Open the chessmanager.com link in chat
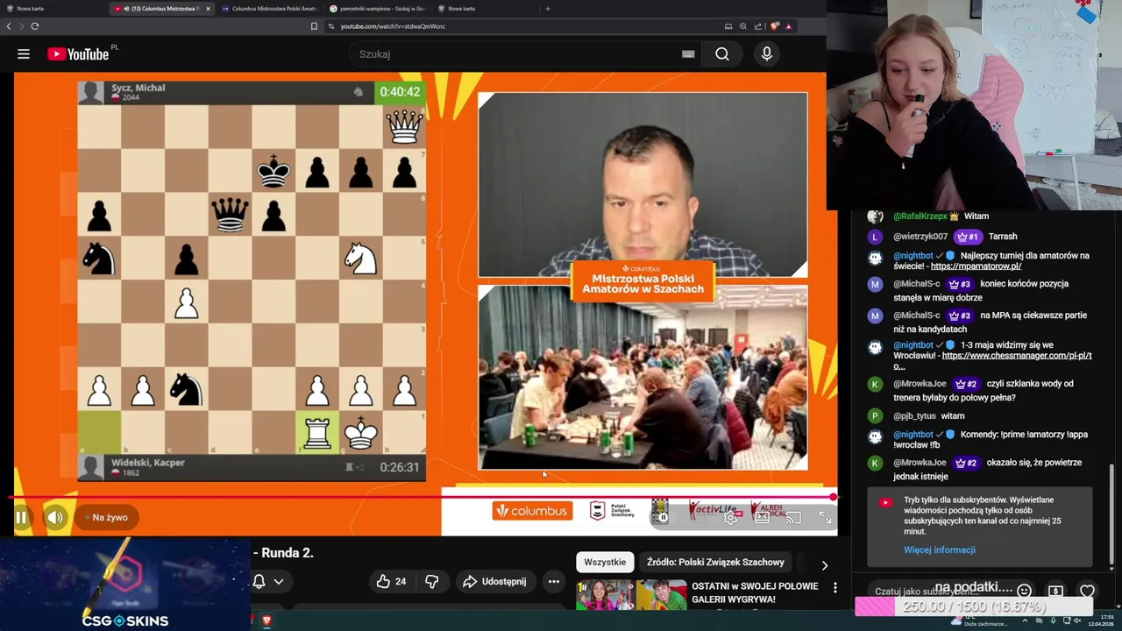Screen dimensions: 1122x631 [1017, 356]
